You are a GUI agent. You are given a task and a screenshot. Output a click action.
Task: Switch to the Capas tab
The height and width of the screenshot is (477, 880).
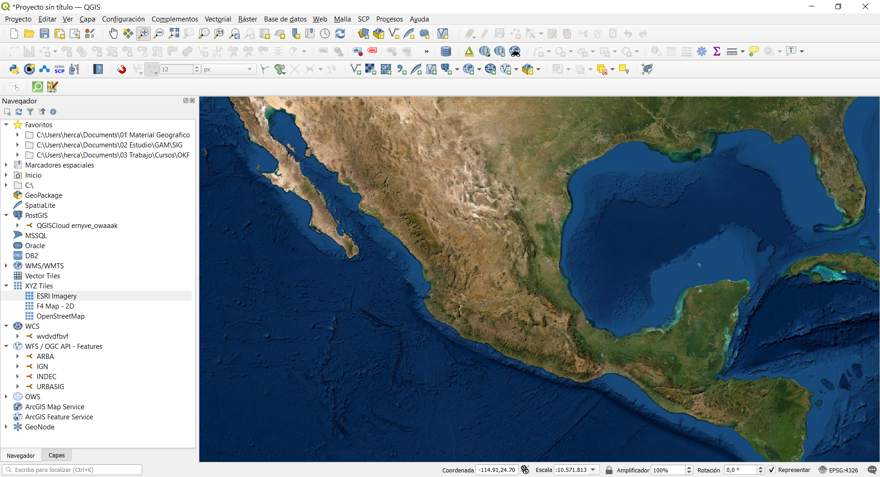pyautogui.click(x=57, y=455)
